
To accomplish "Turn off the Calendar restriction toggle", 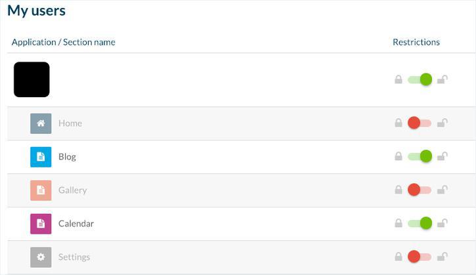I will (420, 224).
